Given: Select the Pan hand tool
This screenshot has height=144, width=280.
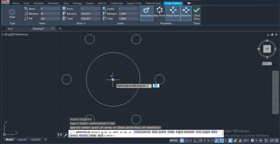Looking at the screenshot, I should [275, 85].
